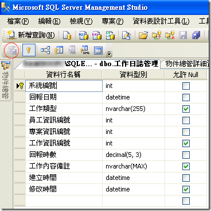
Task: Toggle Allow Null for 回報日期
Action: 186,97
